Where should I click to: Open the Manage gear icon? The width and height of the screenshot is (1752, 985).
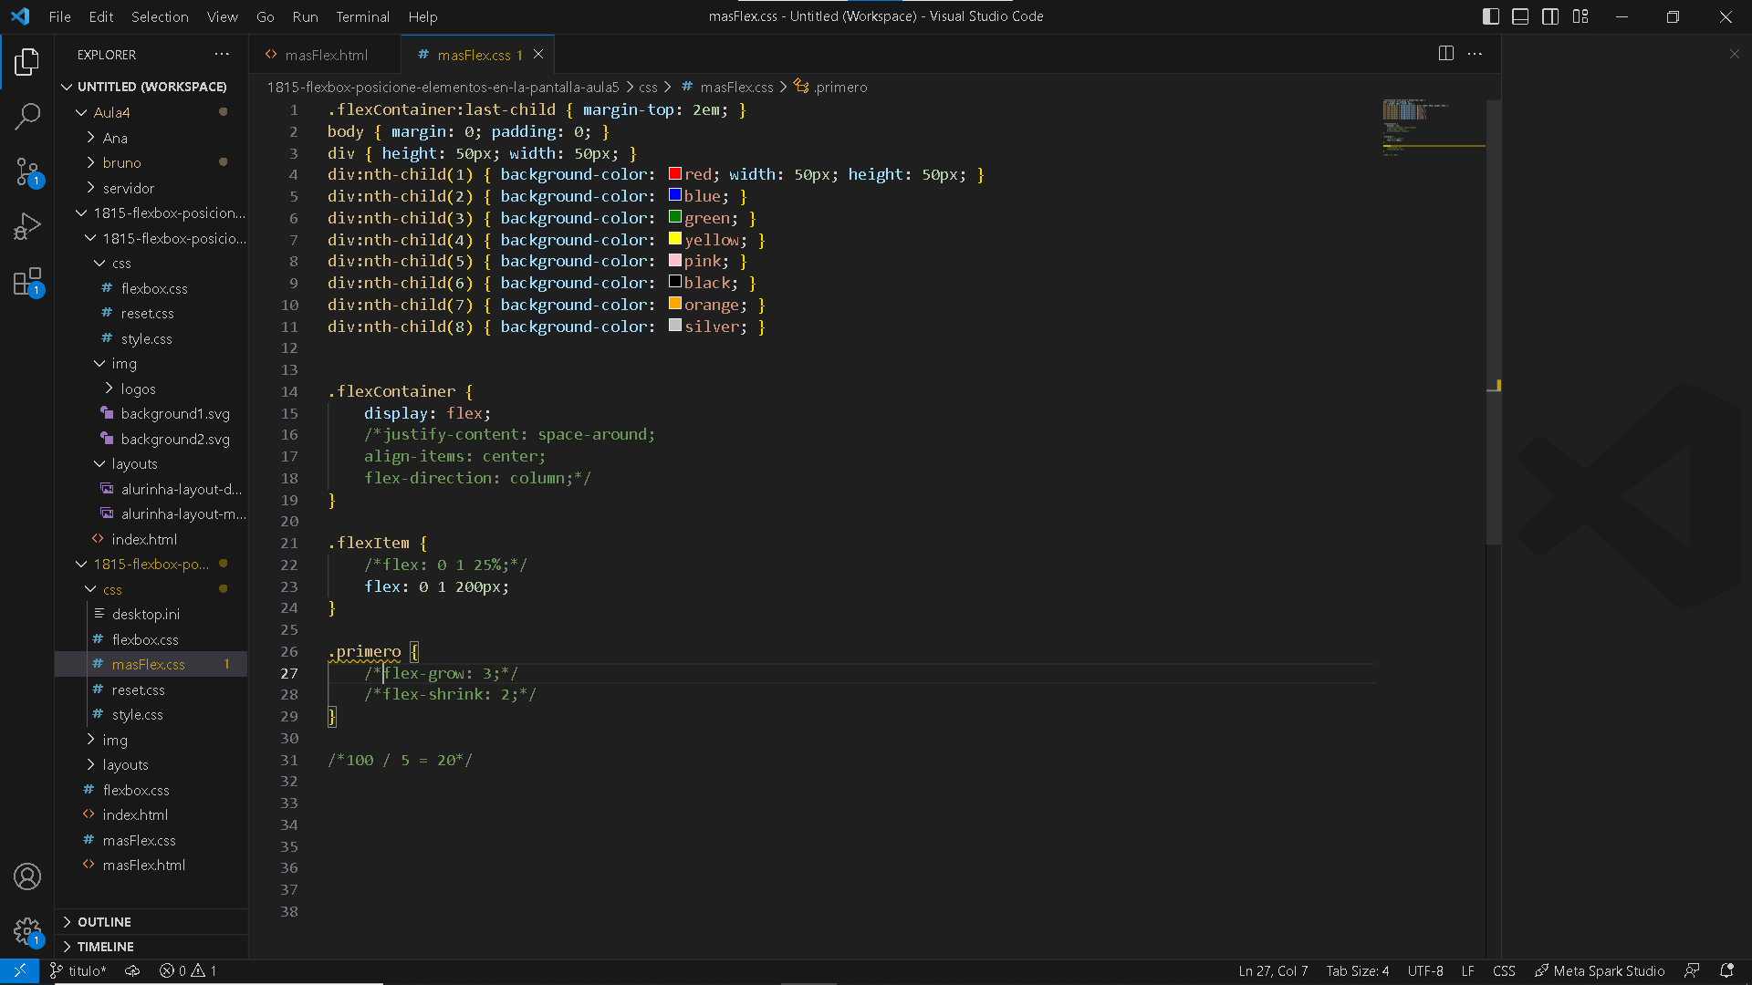27,931
